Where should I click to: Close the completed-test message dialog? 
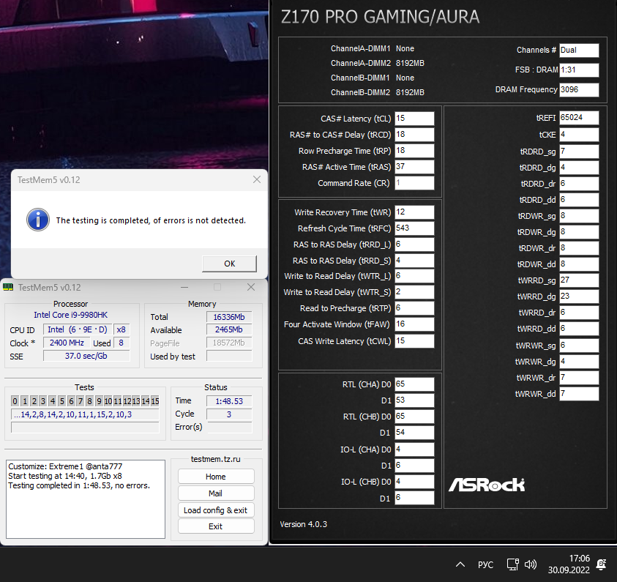(x=257, y=179)
